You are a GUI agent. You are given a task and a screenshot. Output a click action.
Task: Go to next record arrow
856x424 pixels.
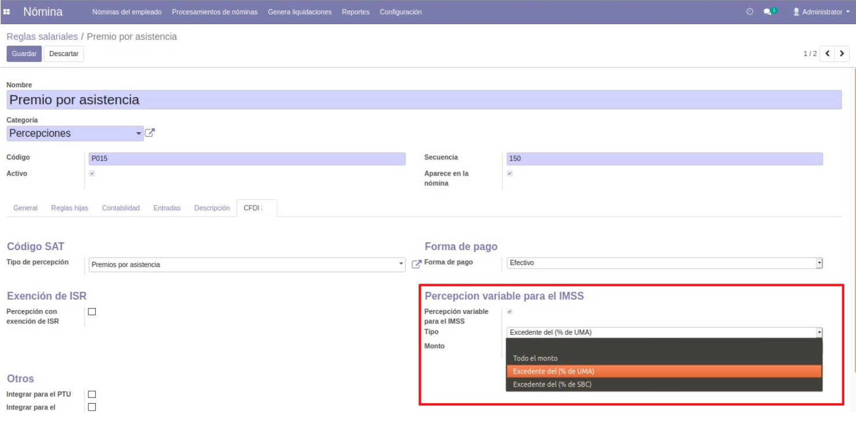[842, 54]
